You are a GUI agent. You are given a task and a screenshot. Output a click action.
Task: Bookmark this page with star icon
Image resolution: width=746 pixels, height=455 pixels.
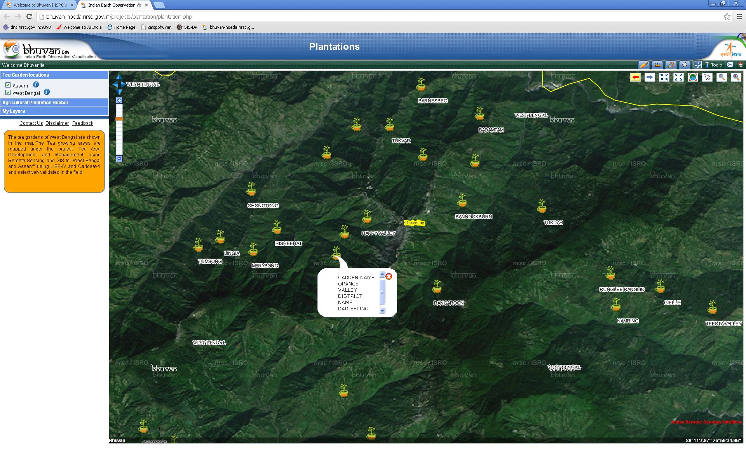tap(727, 16)
